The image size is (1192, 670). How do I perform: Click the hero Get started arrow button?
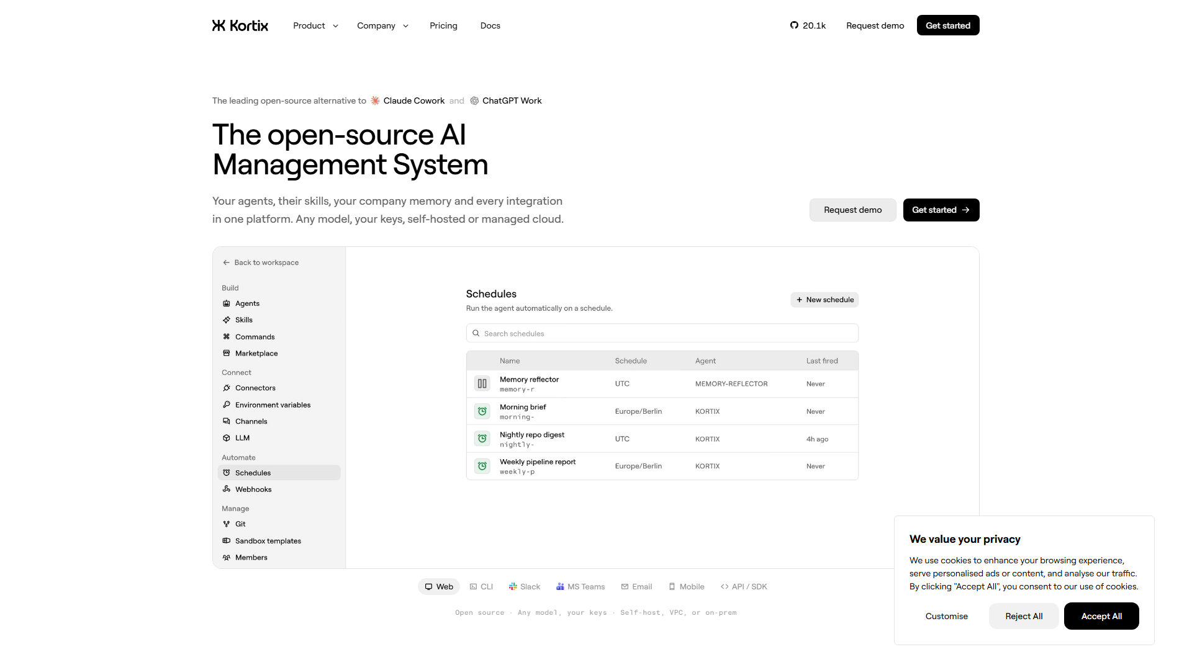coord(941,210)
